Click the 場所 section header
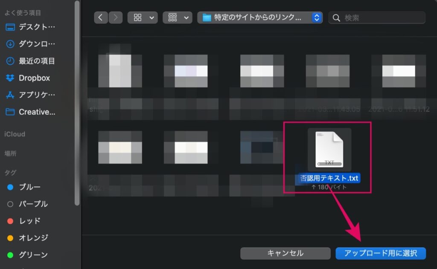The width and height of the screenshot is (437, 269). (x=10, y=153)
